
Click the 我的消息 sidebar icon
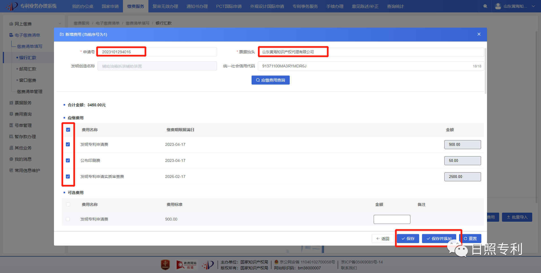click(11, 159)
